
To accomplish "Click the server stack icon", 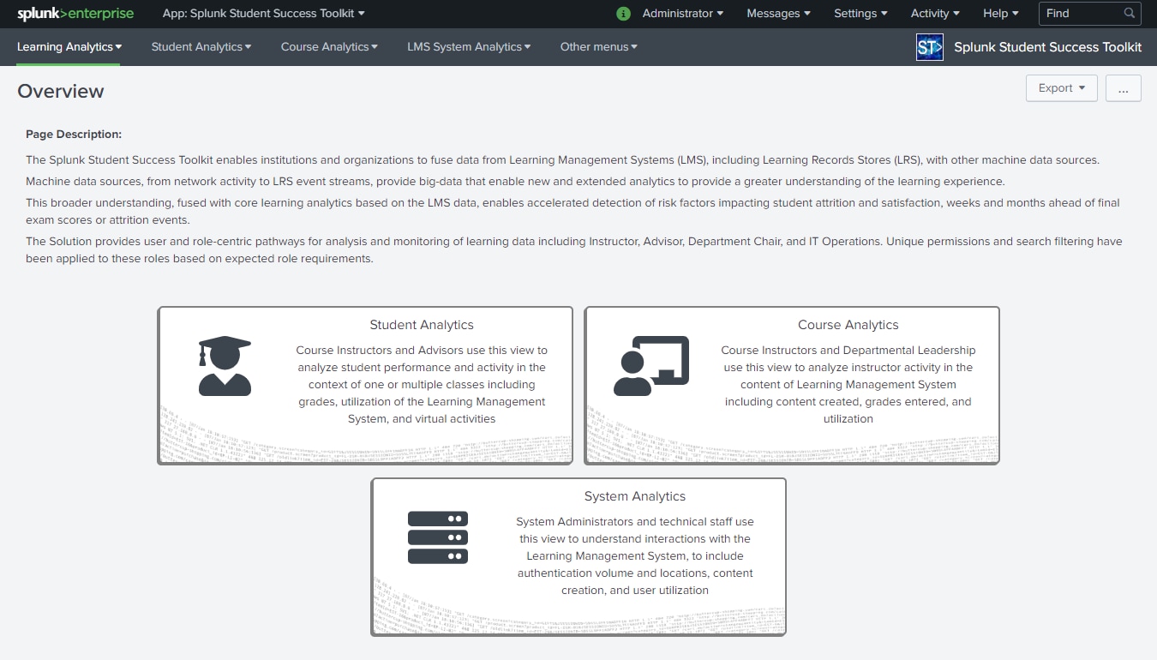I will 438,537.
